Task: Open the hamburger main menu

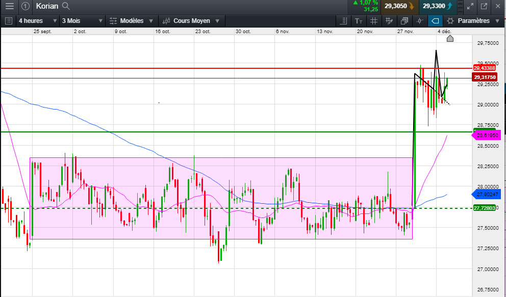Action: [x=10, y=6]
